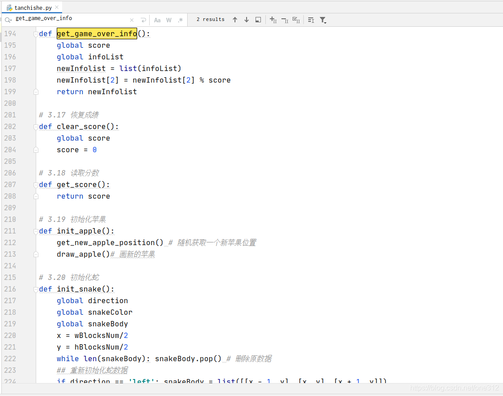Click the fold end marker on line 204
Image resolution: width=503 pixels, height=396 pixels.
point(36,150)
